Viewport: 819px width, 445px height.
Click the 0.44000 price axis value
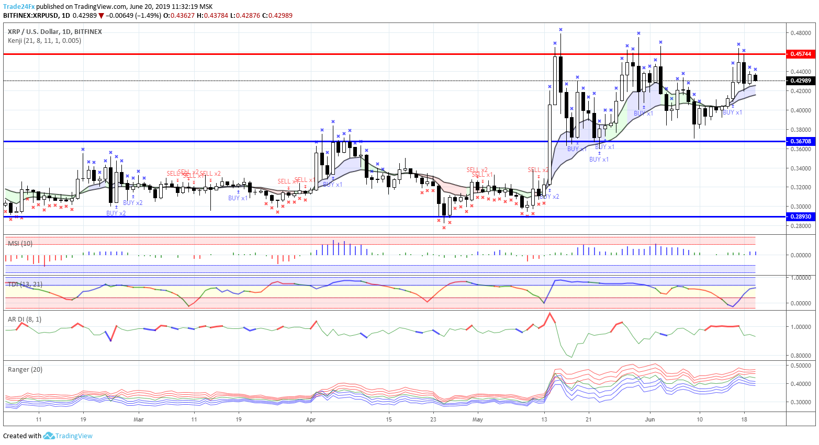click(801, 72)
